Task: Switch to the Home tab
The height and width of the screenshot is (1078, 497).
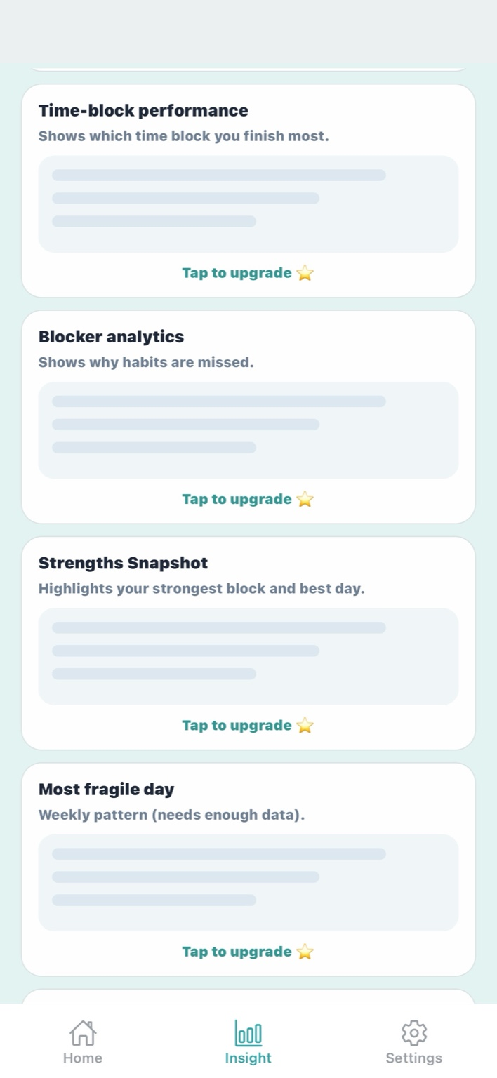Action: [x=82, y=1042]
